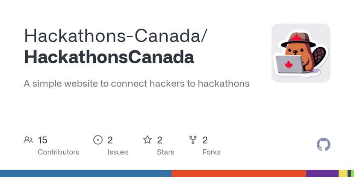Click the repository description text

136,83
